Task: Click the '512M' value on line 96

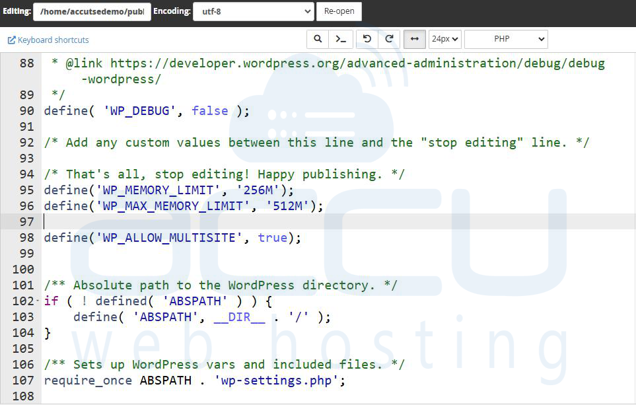Action: pos(287,205)
